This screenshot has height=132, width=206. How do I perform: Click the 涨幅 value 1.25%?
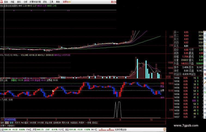[185, 57]
